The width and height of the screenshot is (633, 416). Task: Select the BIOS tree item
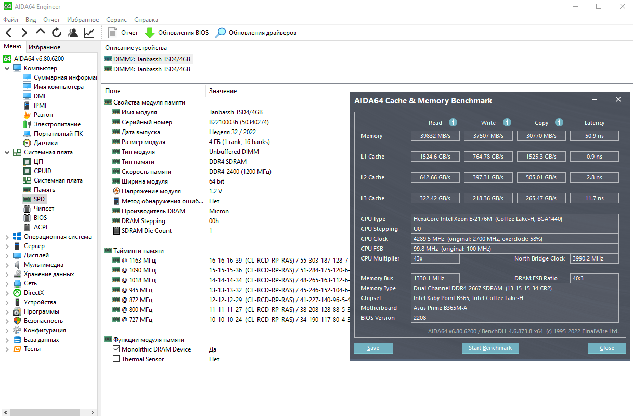[35, 218]
